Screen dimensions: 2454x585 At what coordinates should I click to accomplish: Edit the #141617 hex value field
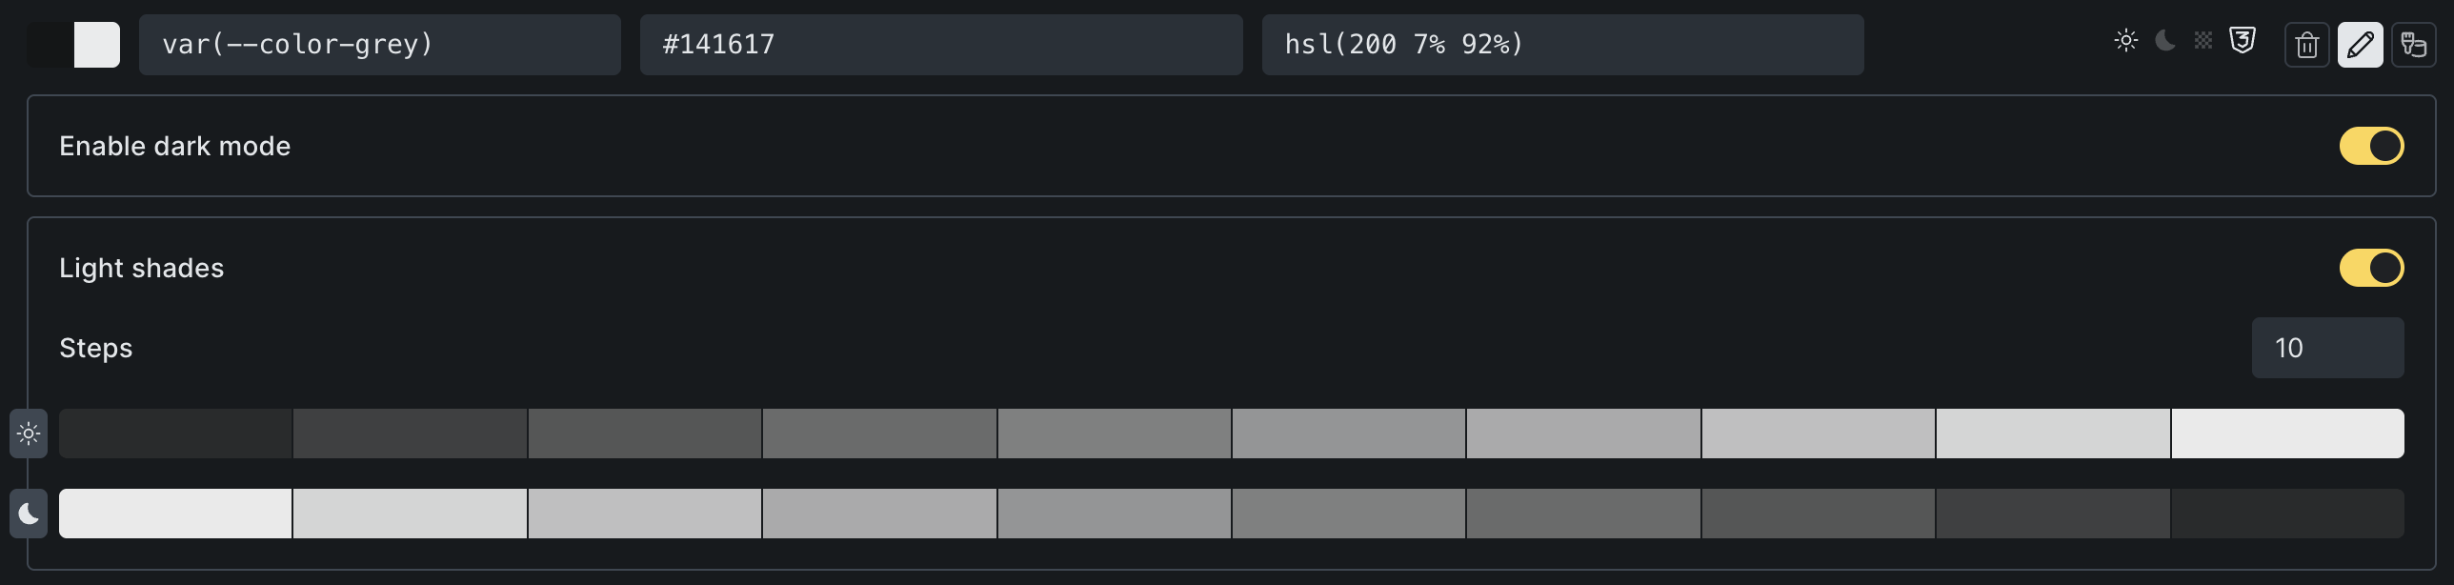[x=940, y=45]
